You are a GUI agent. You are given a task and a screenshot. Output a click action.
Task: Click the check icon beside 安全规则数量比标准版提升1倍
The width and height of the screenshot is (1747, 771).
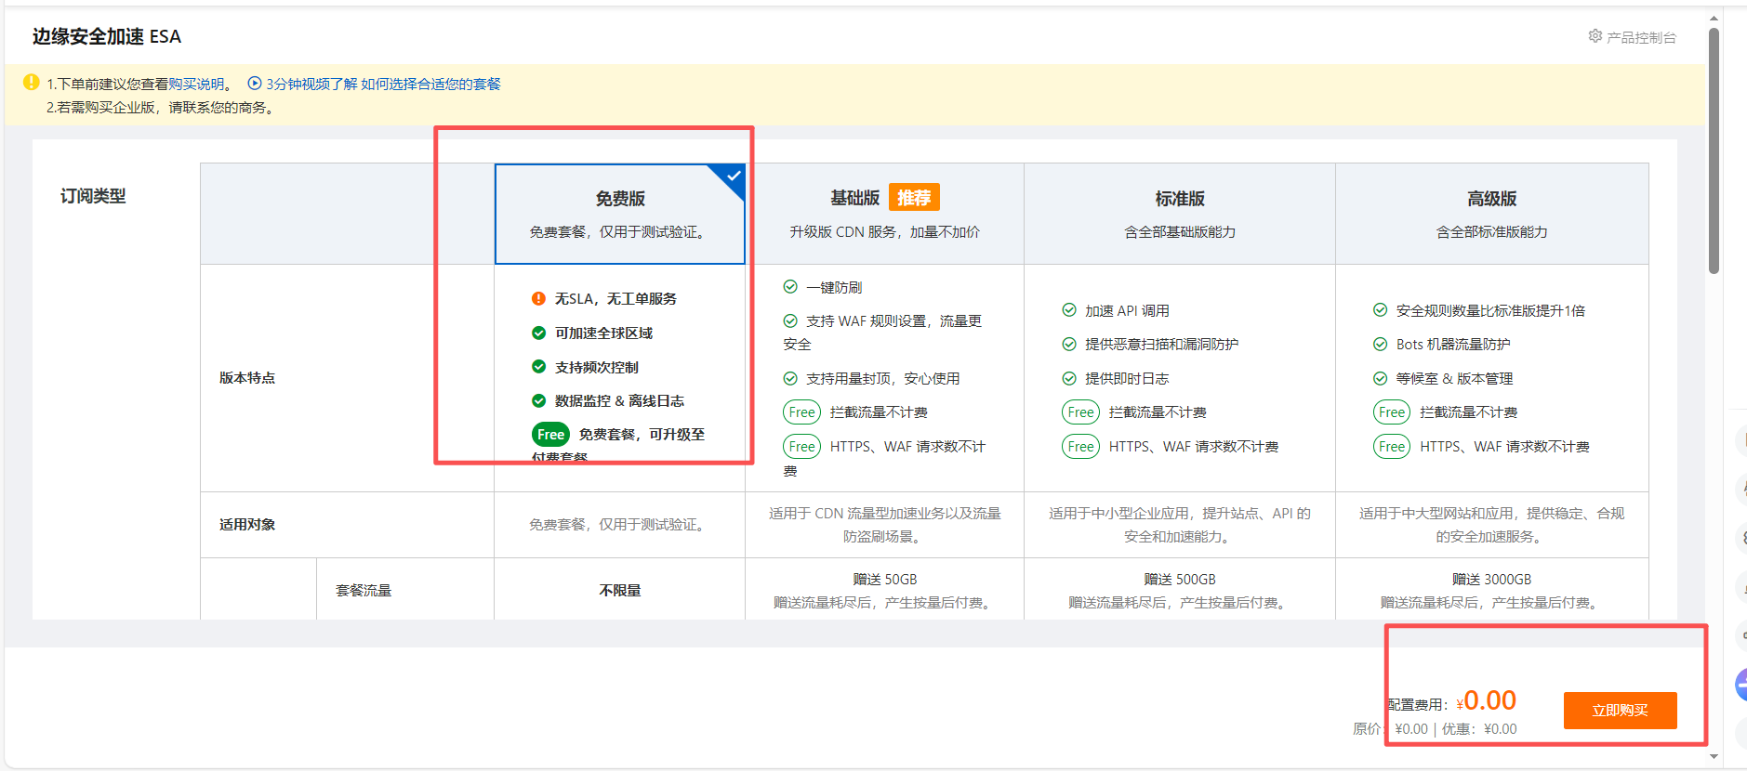point(1381,310)
